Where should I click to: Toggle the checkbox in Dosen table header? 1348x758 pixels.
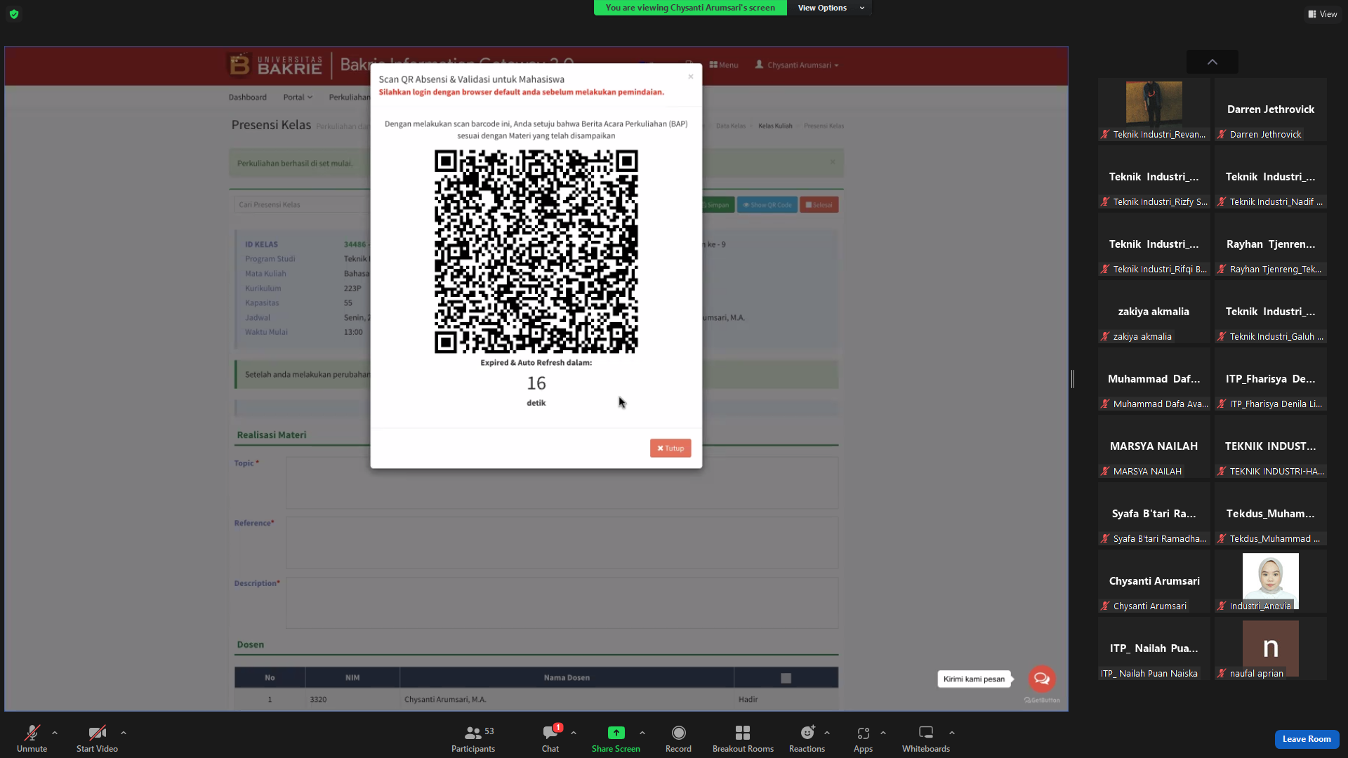[786, 678]
